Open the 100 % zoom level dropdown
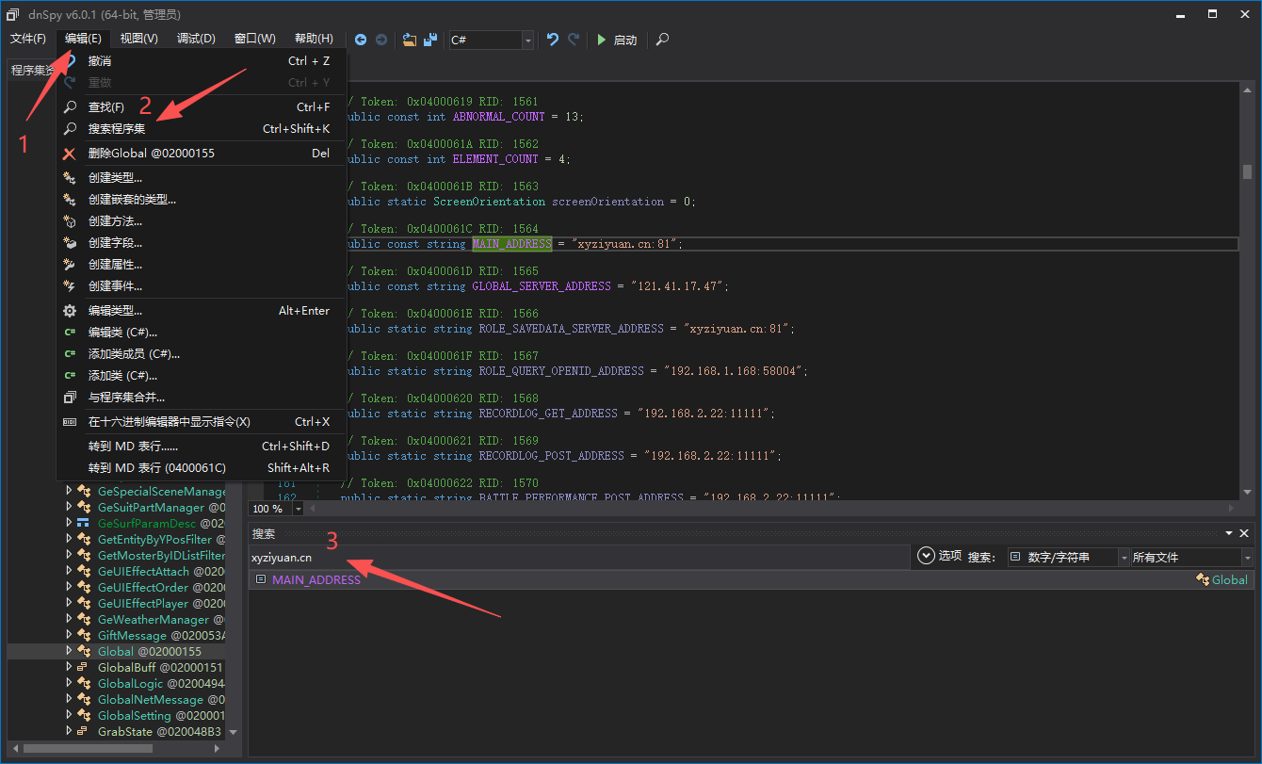This screenshot has width=1262, height=764. (299, 509)
